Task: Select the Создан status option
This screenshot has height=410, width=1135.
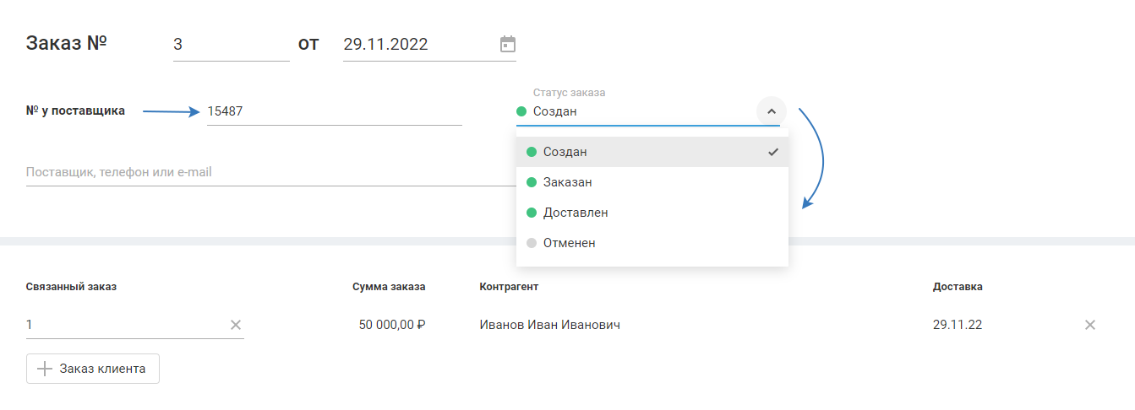Action: tap(566, 152)
